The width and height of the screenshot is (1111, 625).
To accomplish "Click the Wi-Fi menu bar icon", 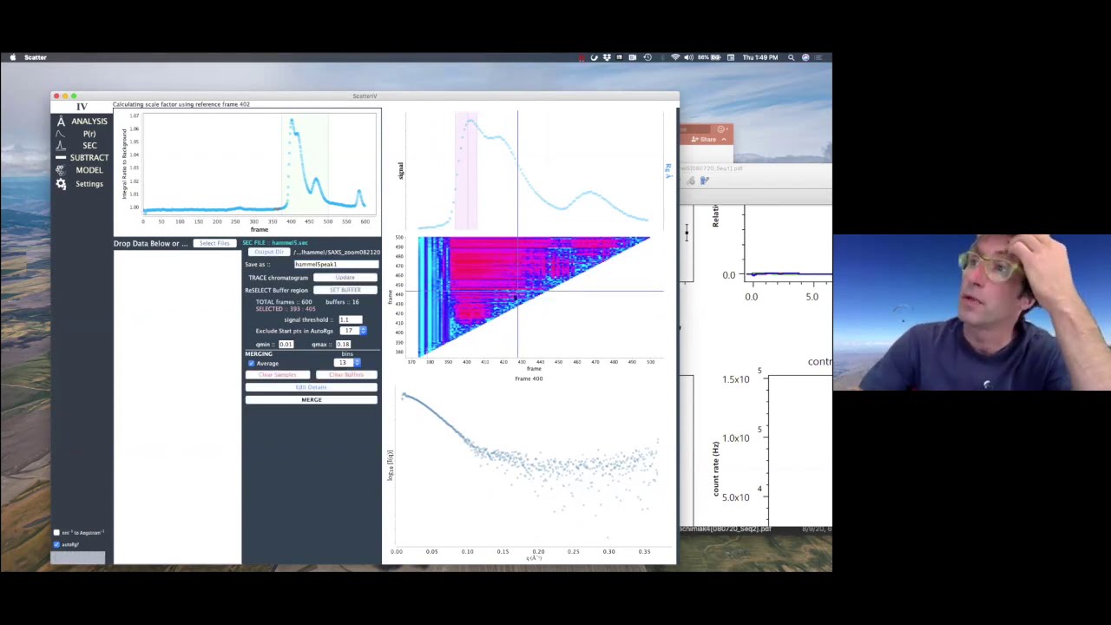I will click(x=675, y=57).
